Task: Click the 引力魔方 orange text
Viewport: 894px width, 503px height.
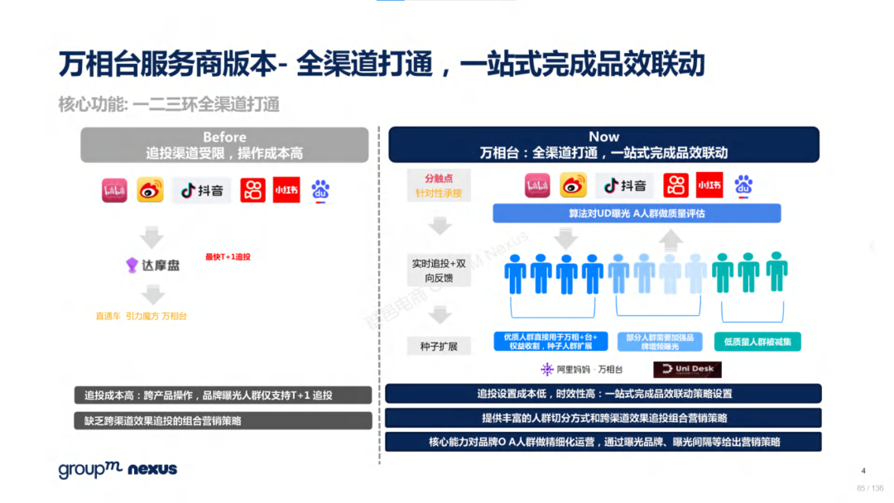Action: pyautogui.click(x=142, y=316)
